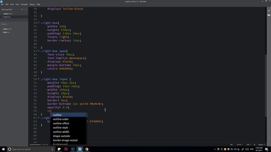Click the color value #8c8c8c on line 57

pyautogui.click(x=96, y=104)
